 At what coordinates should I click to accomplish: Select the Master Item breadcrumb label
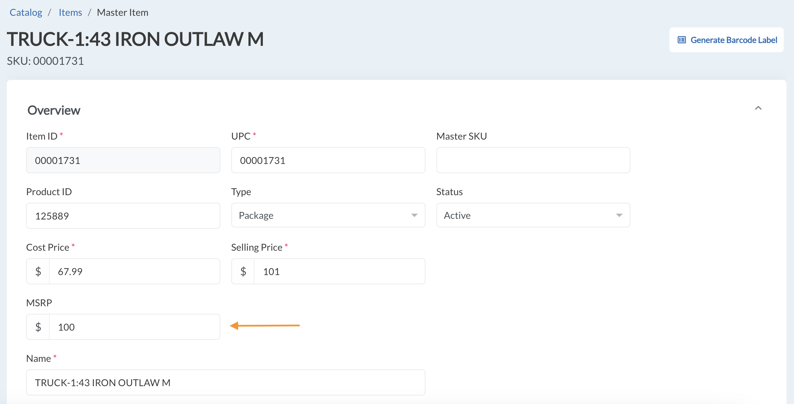point(122,12)
